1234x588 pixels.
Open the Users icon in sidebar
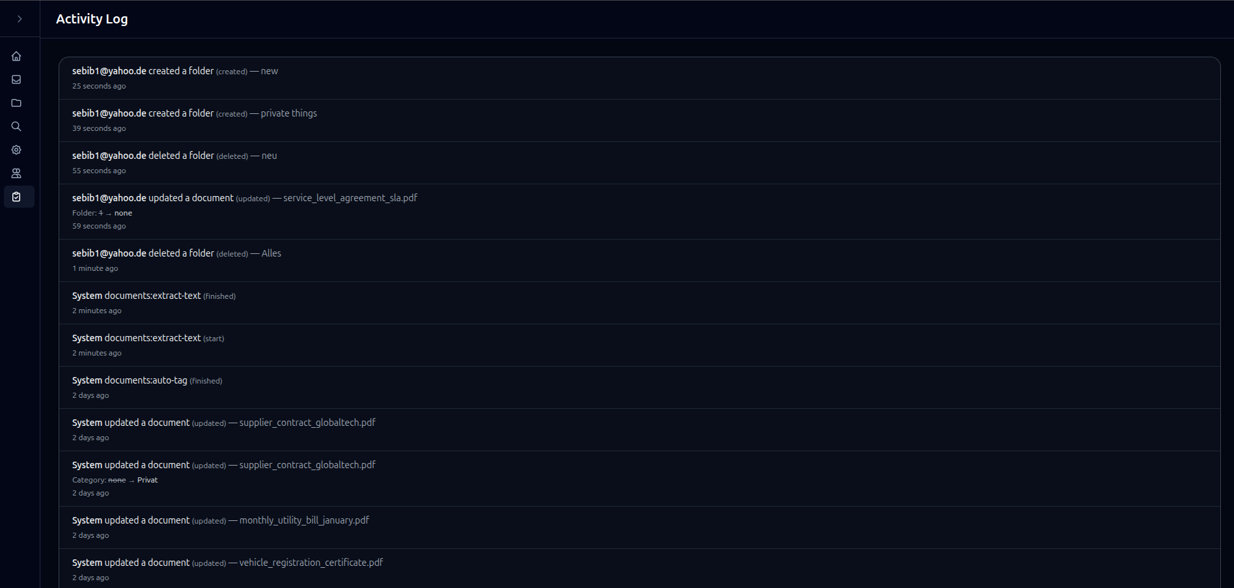tap(16, 173)
